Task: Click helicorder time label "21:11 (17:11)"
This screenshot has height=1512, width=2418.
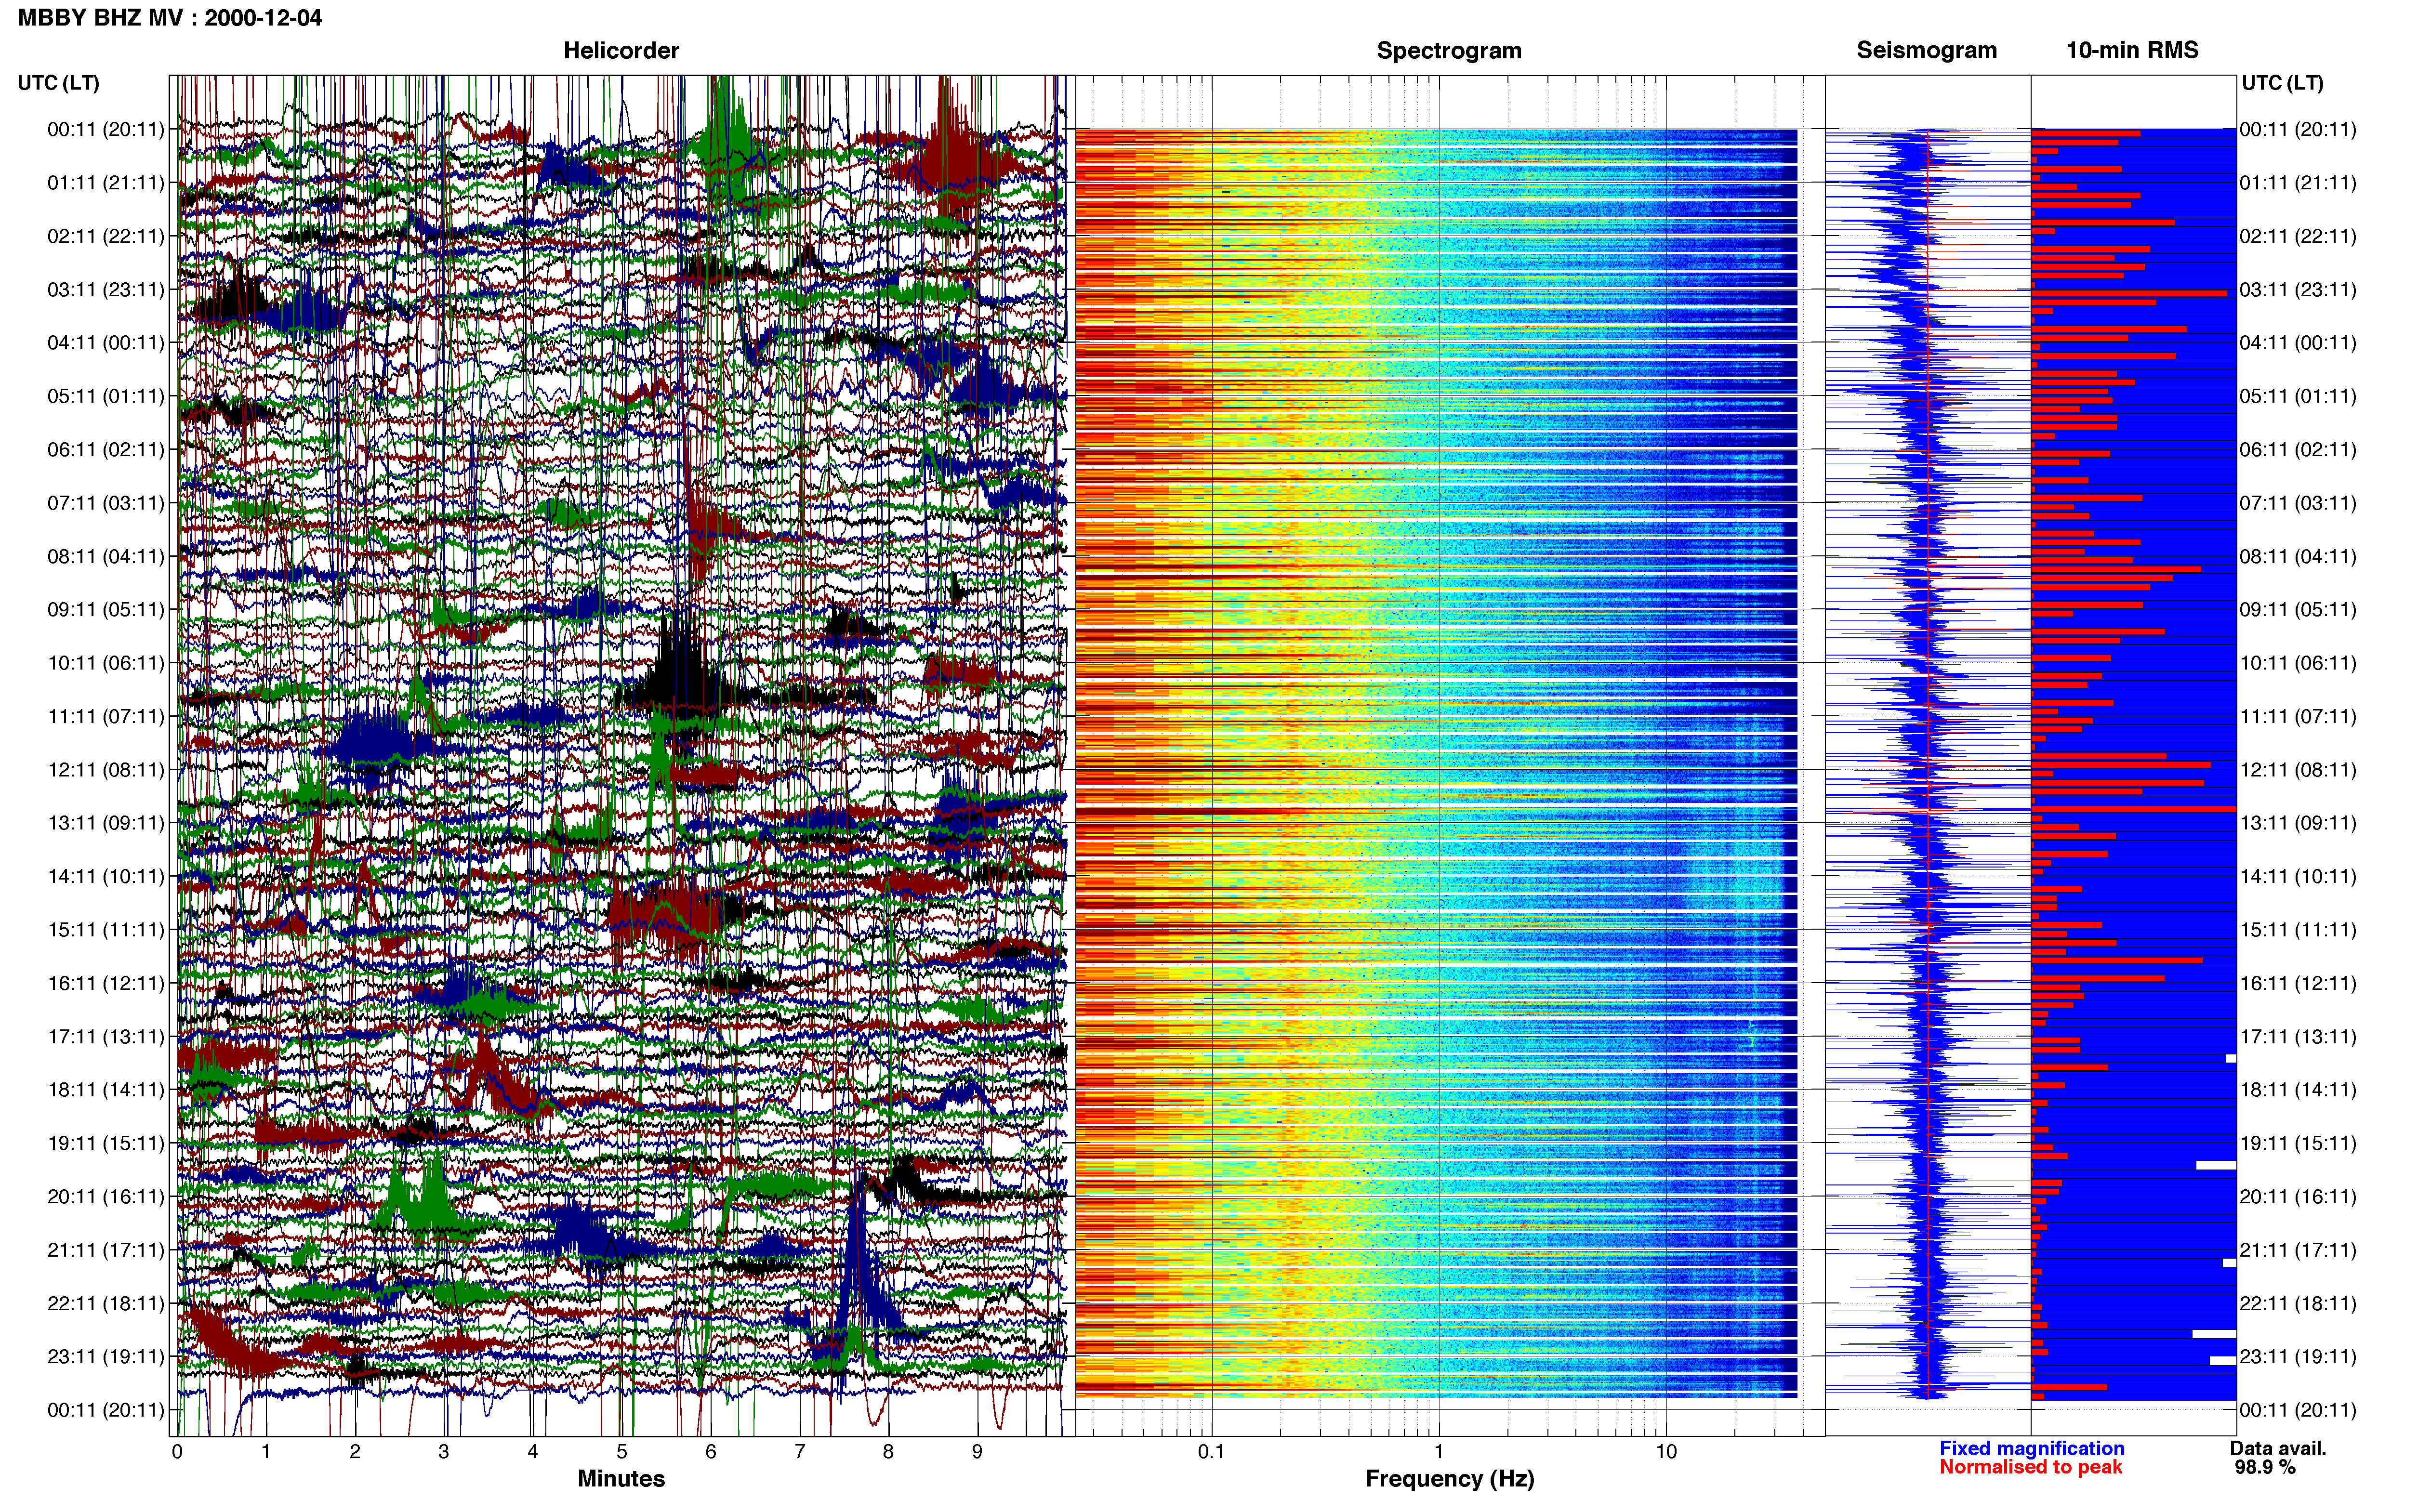Action: pyautogui.click(x=106, y=1250)
